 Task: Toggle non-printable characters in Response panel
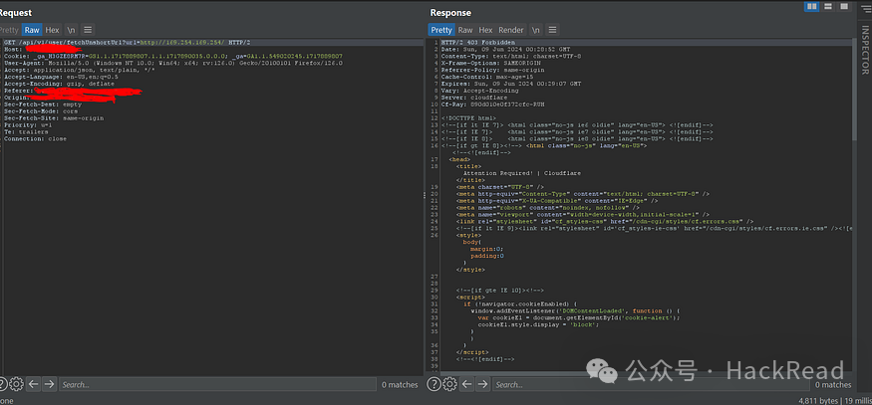pos(535,30)
